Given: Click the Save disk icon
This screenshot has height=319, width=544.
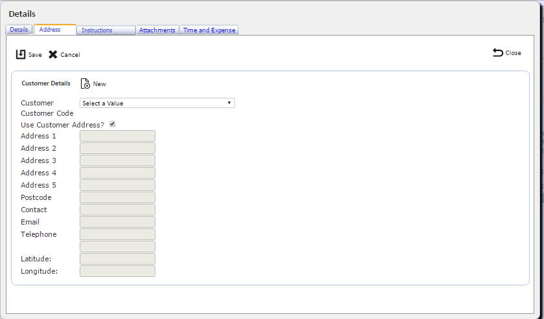Looking at the screenshot, I should [x=21, y=54].
